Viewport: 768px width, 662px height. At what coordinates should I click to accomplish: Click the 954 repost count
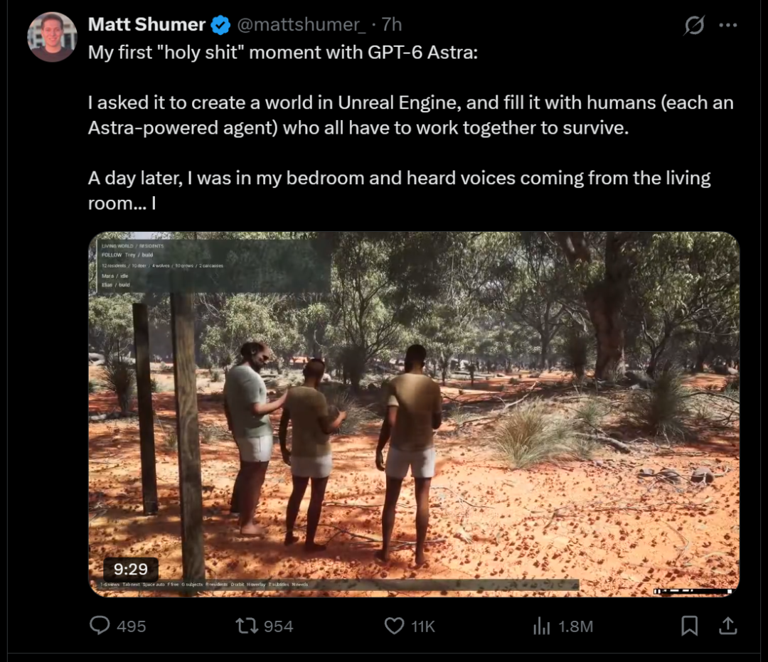tap(278, 626)
